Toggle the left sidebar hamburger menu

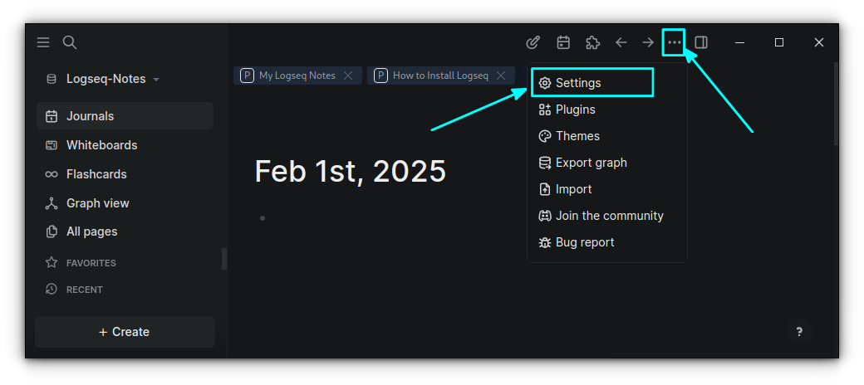click(x=43, y=42)
